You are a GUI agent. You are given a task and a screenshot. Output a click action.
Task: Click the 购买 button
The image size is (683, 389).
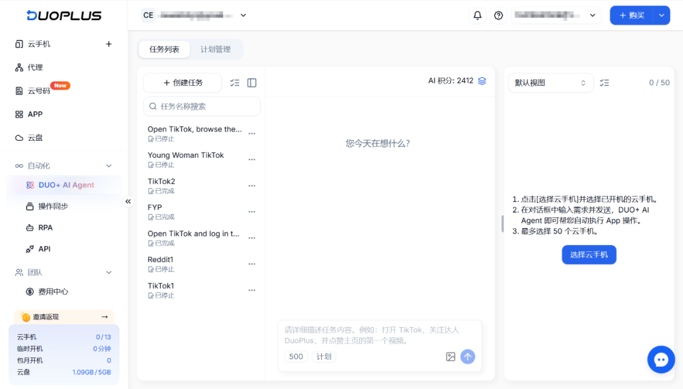pyautogui.click(x=631, y=15)
